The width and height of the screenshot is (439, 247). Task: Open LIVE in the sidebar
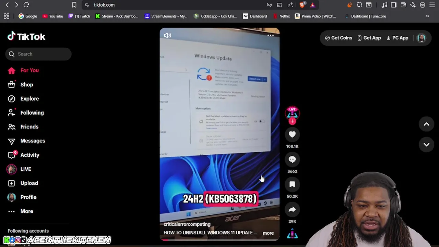tap(20, 169)
